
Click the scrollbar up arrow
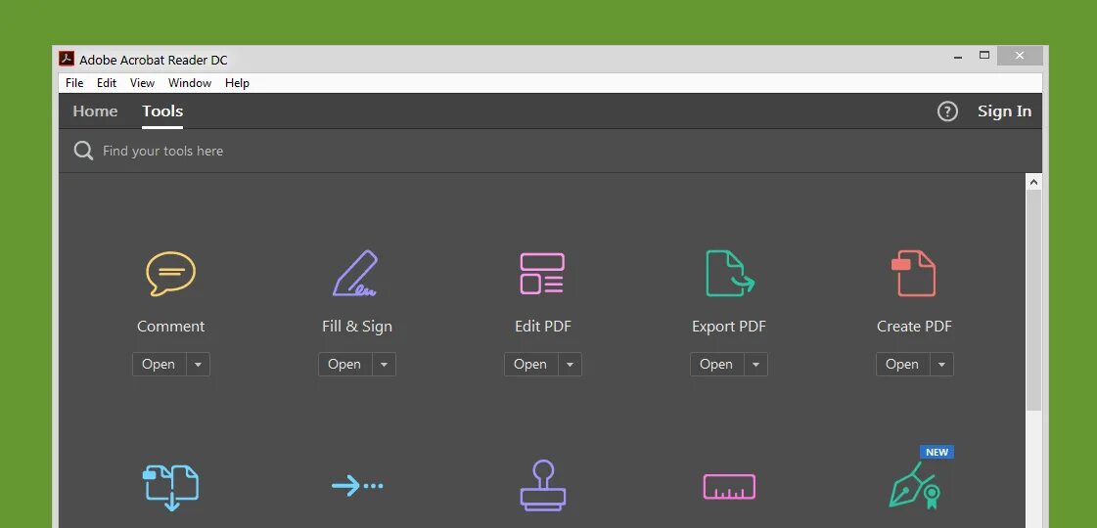(1033, 182)
